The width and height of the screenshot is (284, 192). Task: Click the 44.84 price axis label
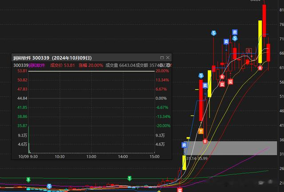pos(23,98)
